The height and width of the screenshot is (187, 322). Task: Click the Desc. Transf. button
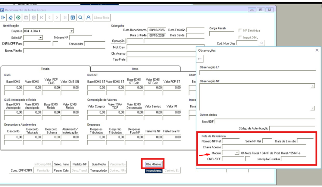(79, 170)
